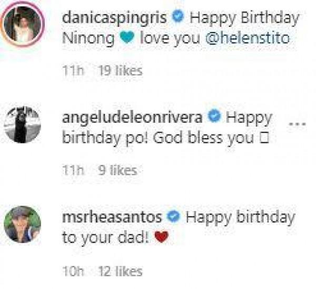View the 19 likes on danicaspingris comment
This screenshot has height=289, width=316.
pos(120,71)
